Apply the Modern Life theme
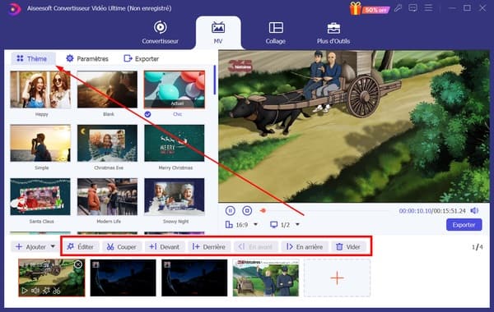Image resolution: width=494 pixels, height=312 pixels. (x=107, y=197)
